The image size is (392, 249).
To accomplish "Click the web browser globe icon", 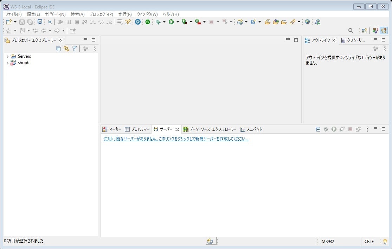I will (x=308, y=22).
